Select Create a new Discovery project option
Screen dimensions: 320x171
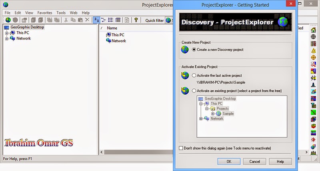[x=194, y=50]
